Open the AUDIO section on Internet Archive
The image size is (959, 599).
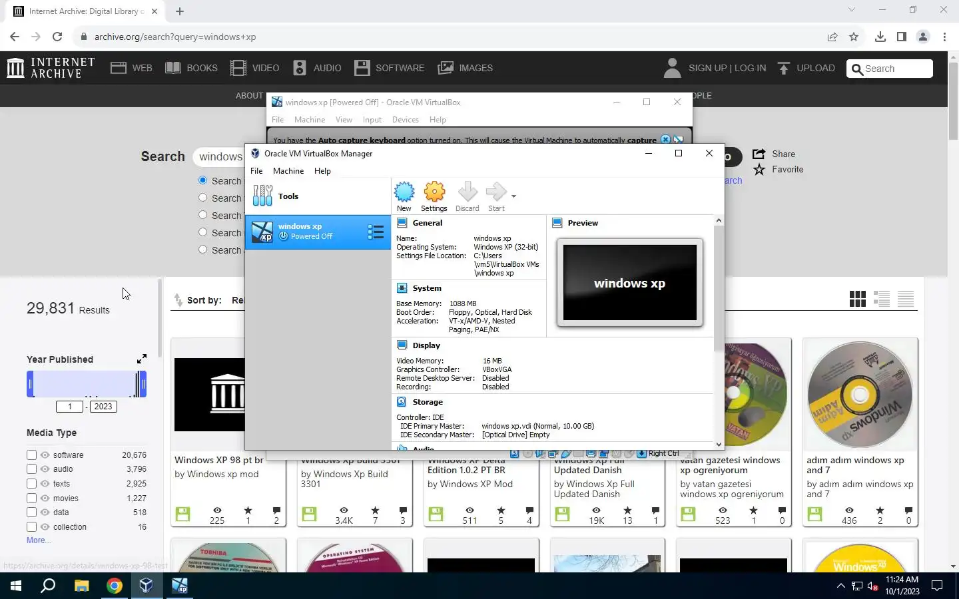click(x=317, y=68)
